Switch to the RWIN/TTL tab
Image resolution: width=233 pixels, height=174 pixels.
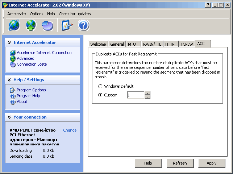coord(152,44)
